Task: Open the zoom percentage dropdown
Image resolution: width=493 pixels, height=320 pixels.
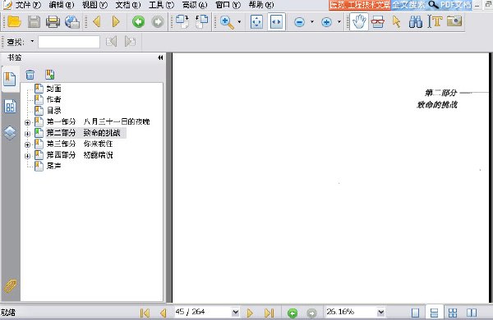Action: click(380, 313)
